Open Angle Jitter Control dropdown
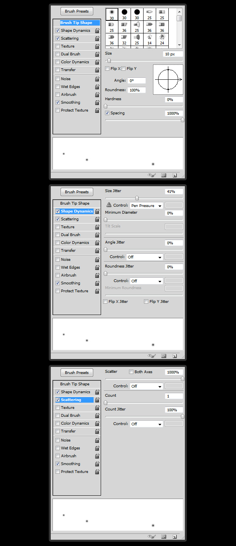236x546 pixels. [145, 257]
